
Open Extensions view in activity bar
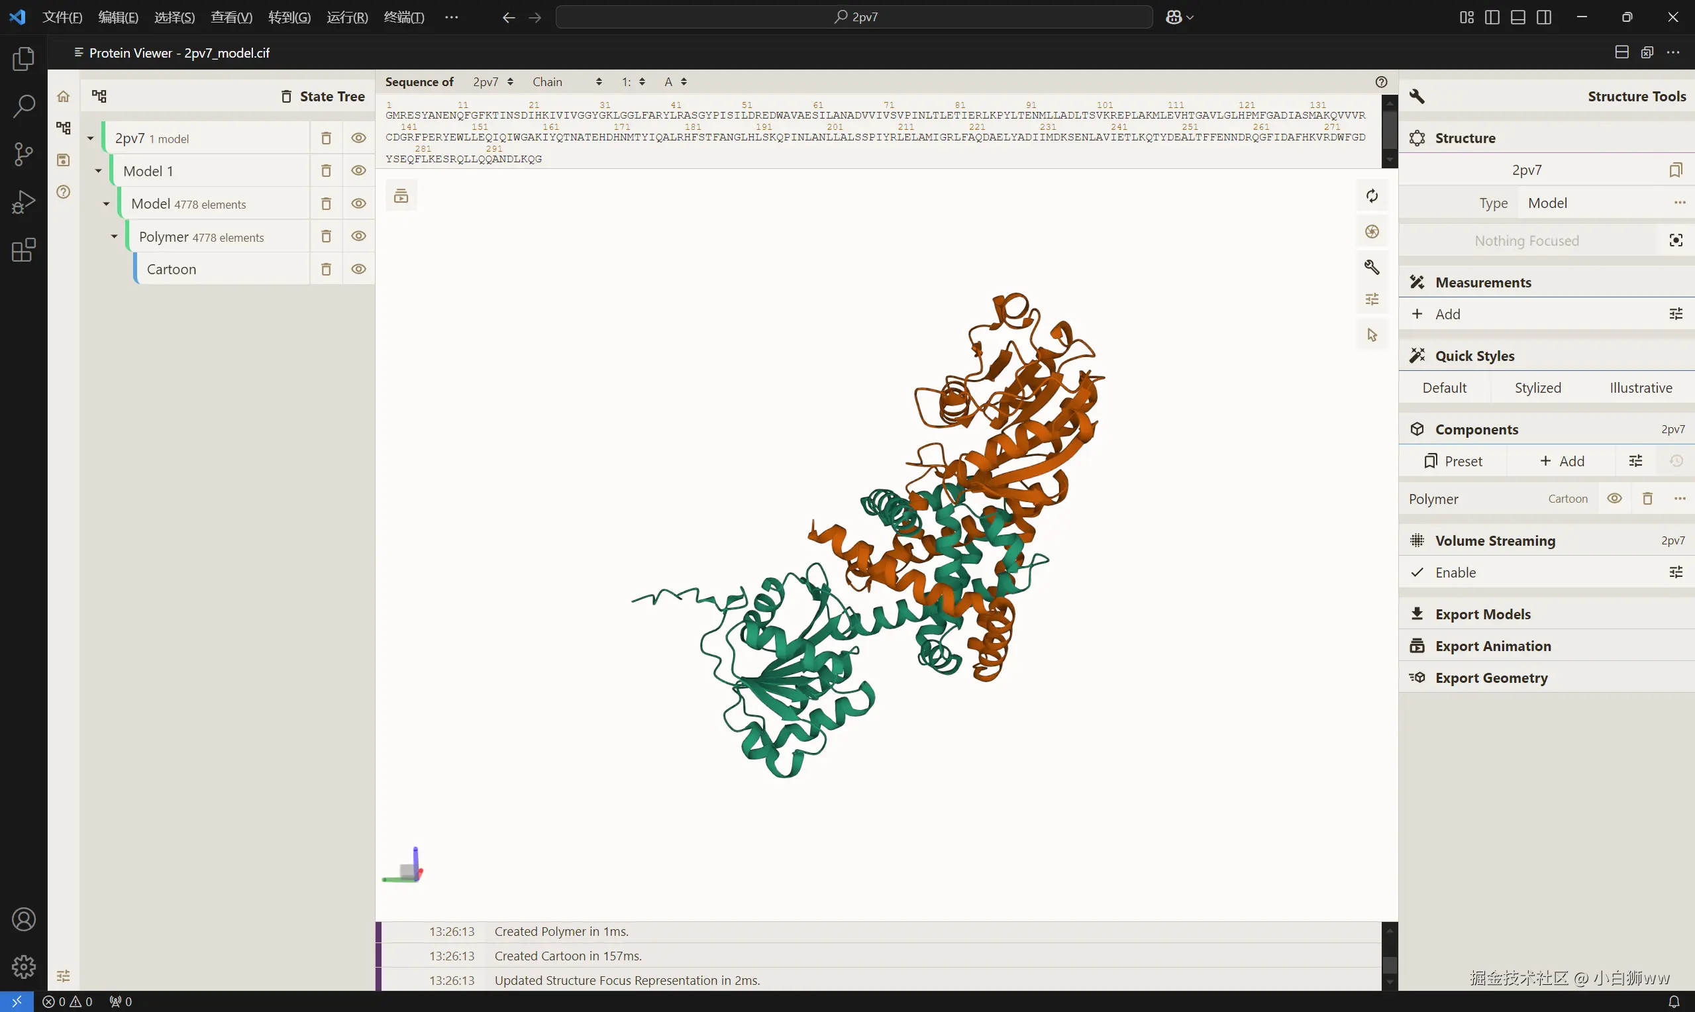(23, 250)
